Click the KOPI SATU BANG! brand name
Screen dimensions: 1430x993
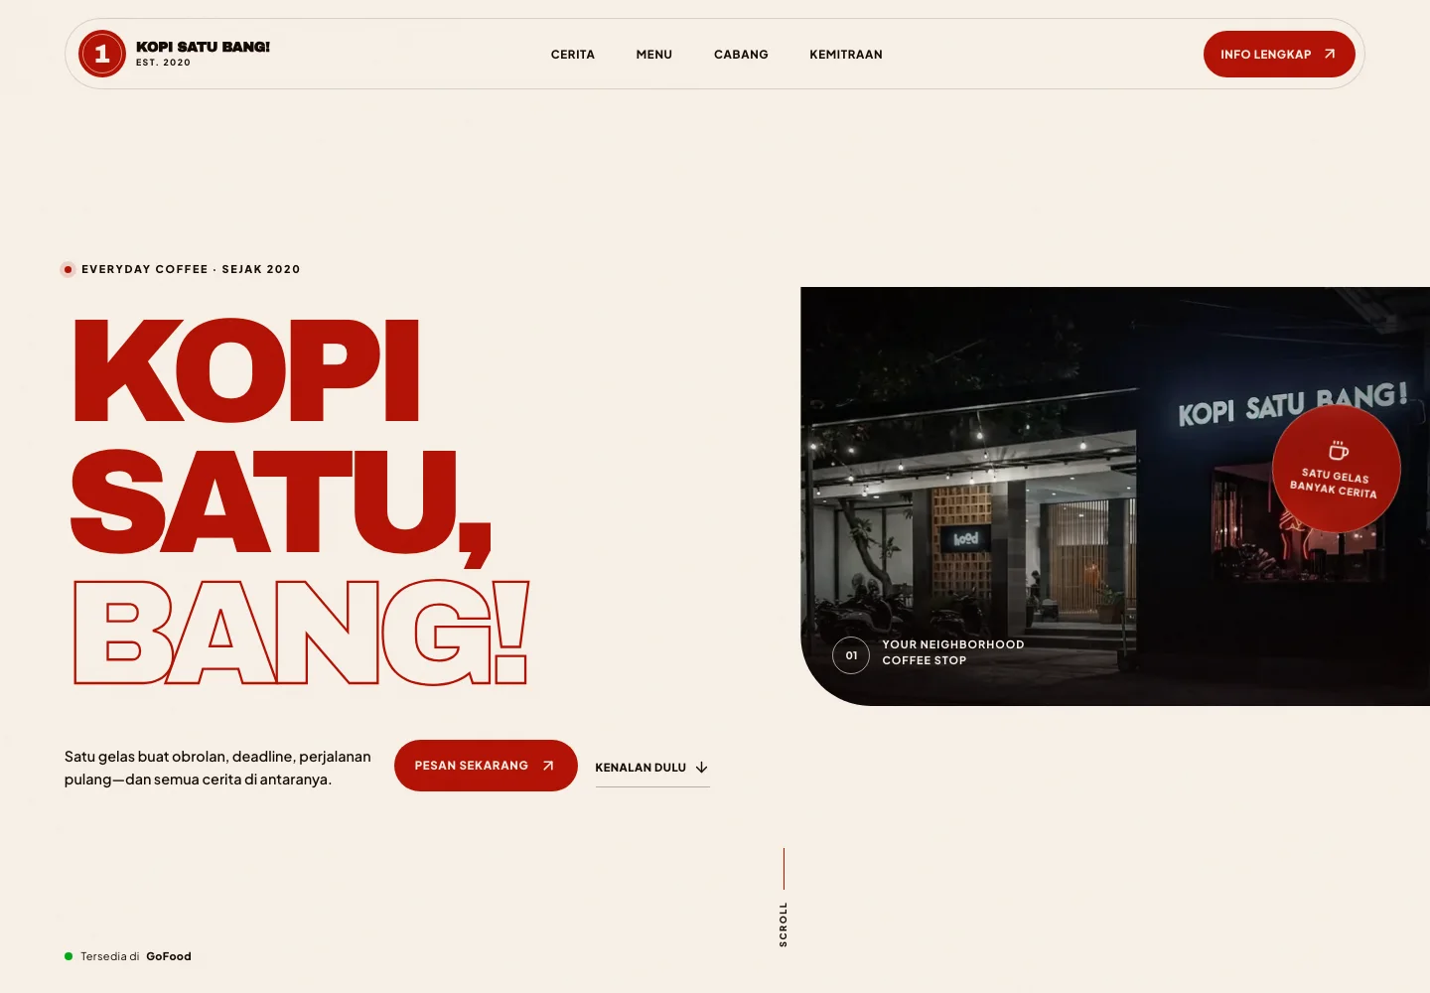point(203,47)
